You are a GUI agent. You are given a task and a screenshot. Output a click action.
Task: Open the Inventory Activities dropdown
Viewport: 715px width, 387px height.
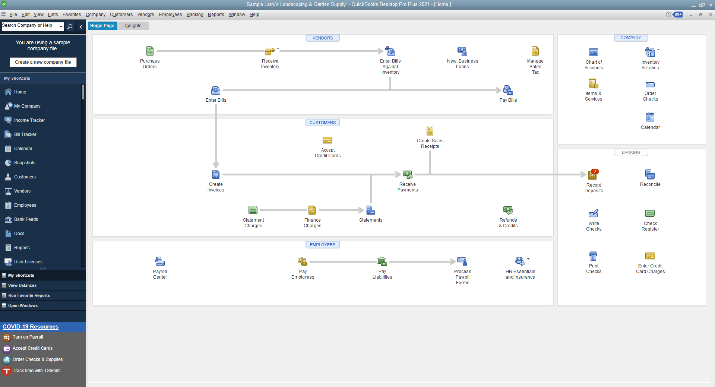pyautogui.click(x=659, y=49)
